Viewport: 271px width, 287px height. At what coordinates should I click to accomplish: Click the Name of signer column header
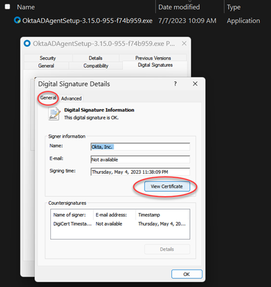(70, 215)
